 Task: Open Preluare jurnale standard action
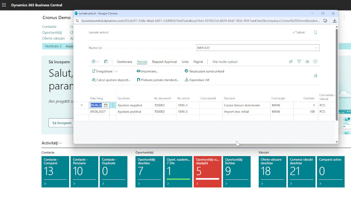158,80
